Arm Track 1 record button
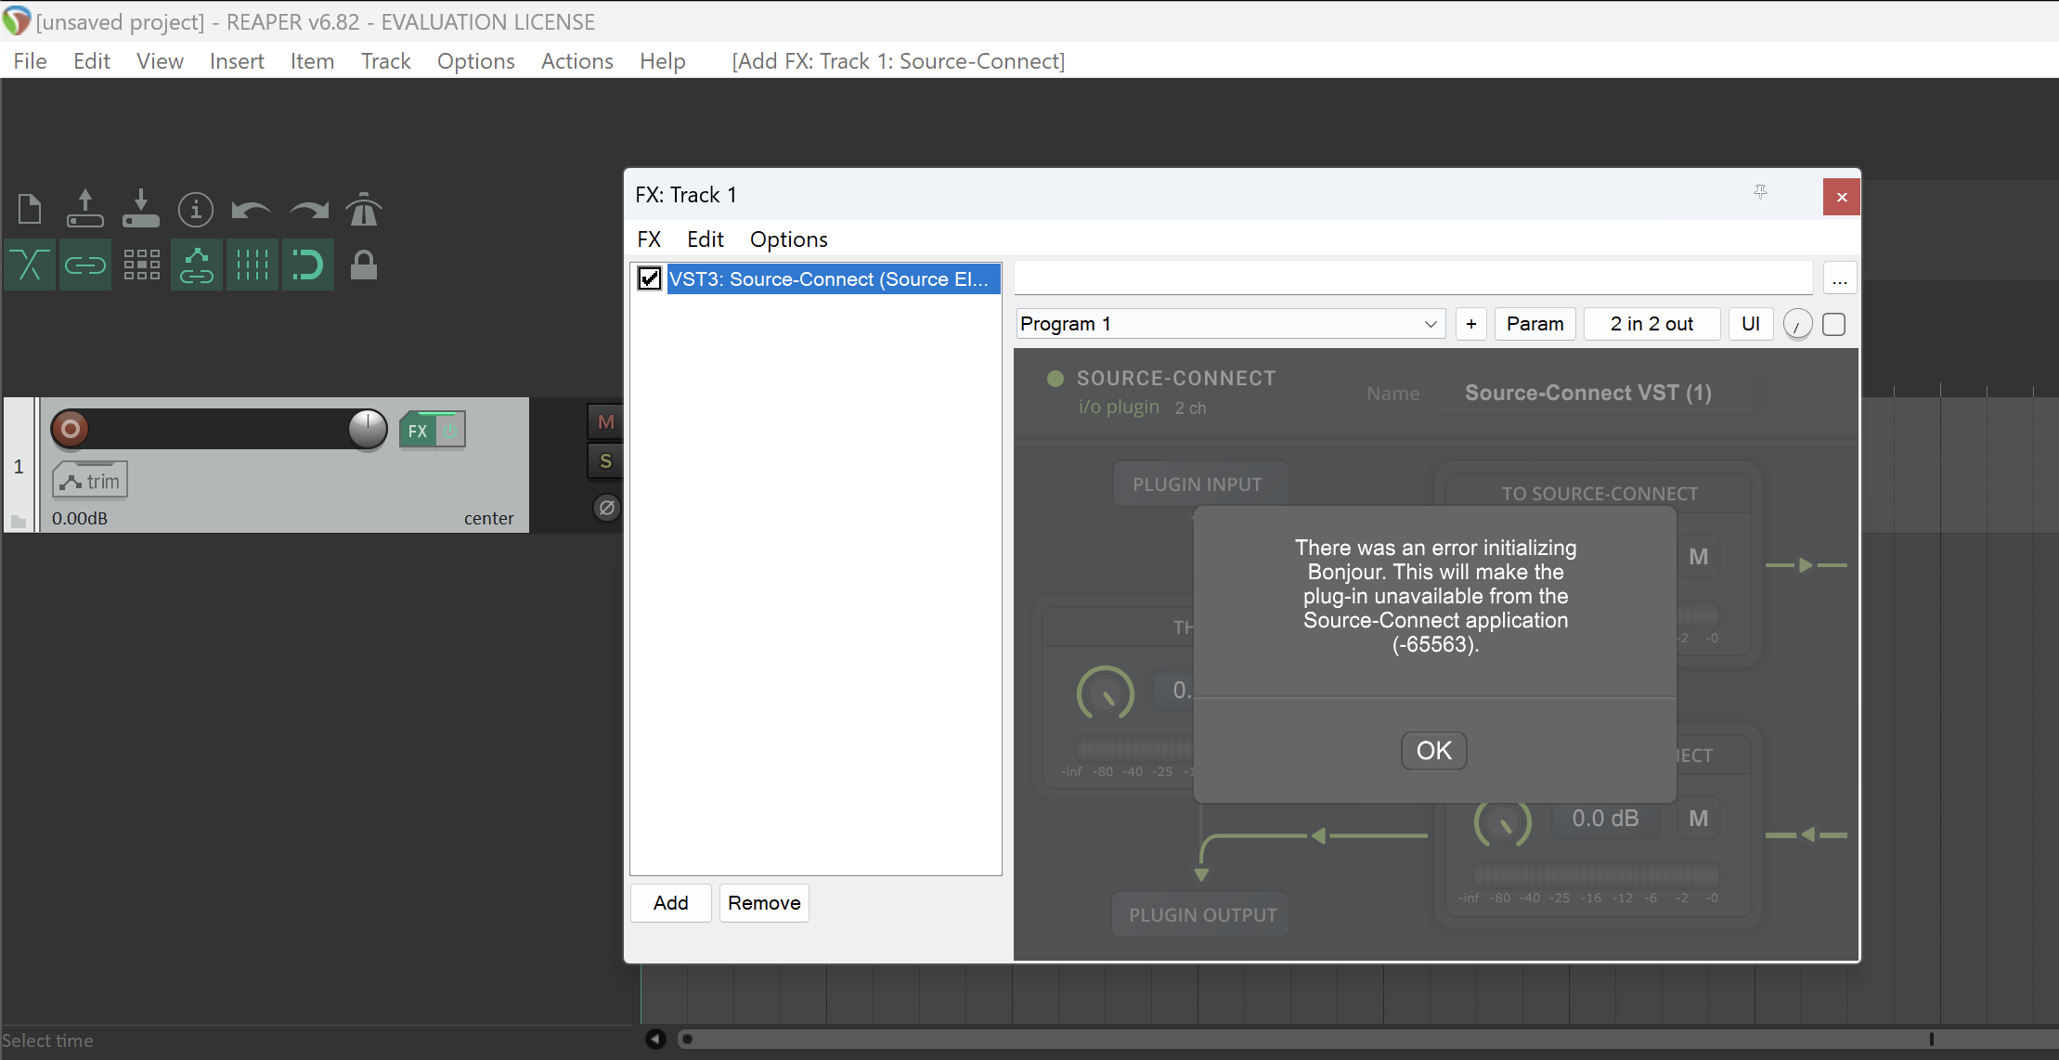Screen dimensions: 2059x1060 tap(71, 429)
